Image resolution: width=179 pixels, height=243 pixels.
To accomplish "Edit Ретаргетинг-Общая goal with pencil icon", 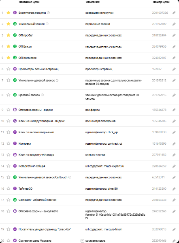I will 174,166.
